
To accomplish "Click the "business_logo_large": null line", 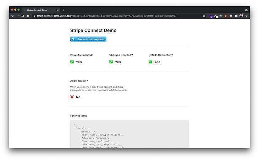I will (101, 144).
